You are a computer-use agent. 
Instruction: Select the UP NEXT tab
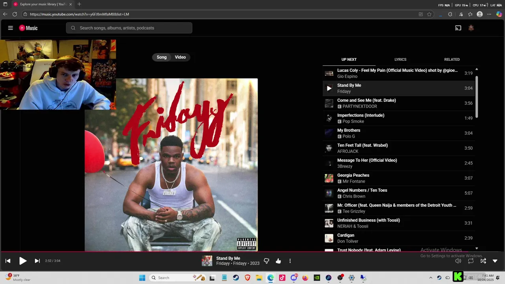click(x=349, y=60)
